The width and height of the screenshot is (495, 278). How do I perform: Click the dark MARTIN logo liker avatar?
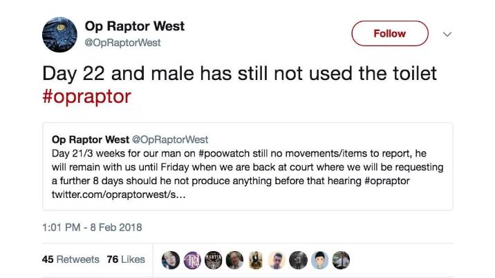click(213, 259)
